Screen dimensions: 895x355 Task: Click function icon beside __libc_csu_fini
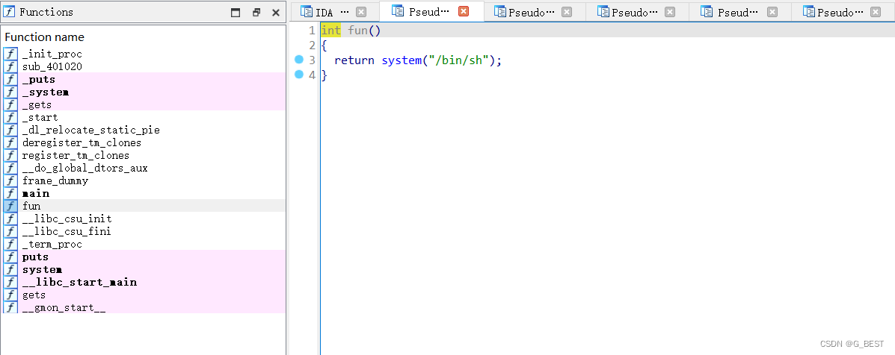point(10,231)
